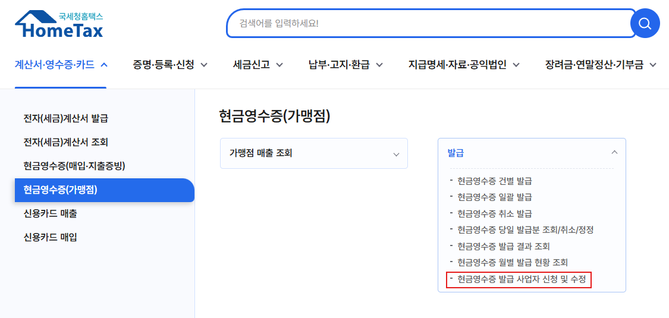669x318 pixels.
Task: Open 현금영수증 발급 결과 조회 link
Action: click(x=504, y=247)
